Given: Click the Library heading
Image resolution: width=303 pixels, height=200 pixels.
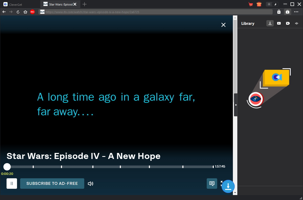Looking at the screenshot, I should (248, 23).
